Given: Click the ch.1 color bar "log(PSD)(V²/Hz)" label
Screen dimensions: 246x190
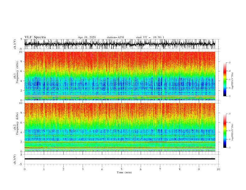Looking at the screenshot, I should 233,81.
